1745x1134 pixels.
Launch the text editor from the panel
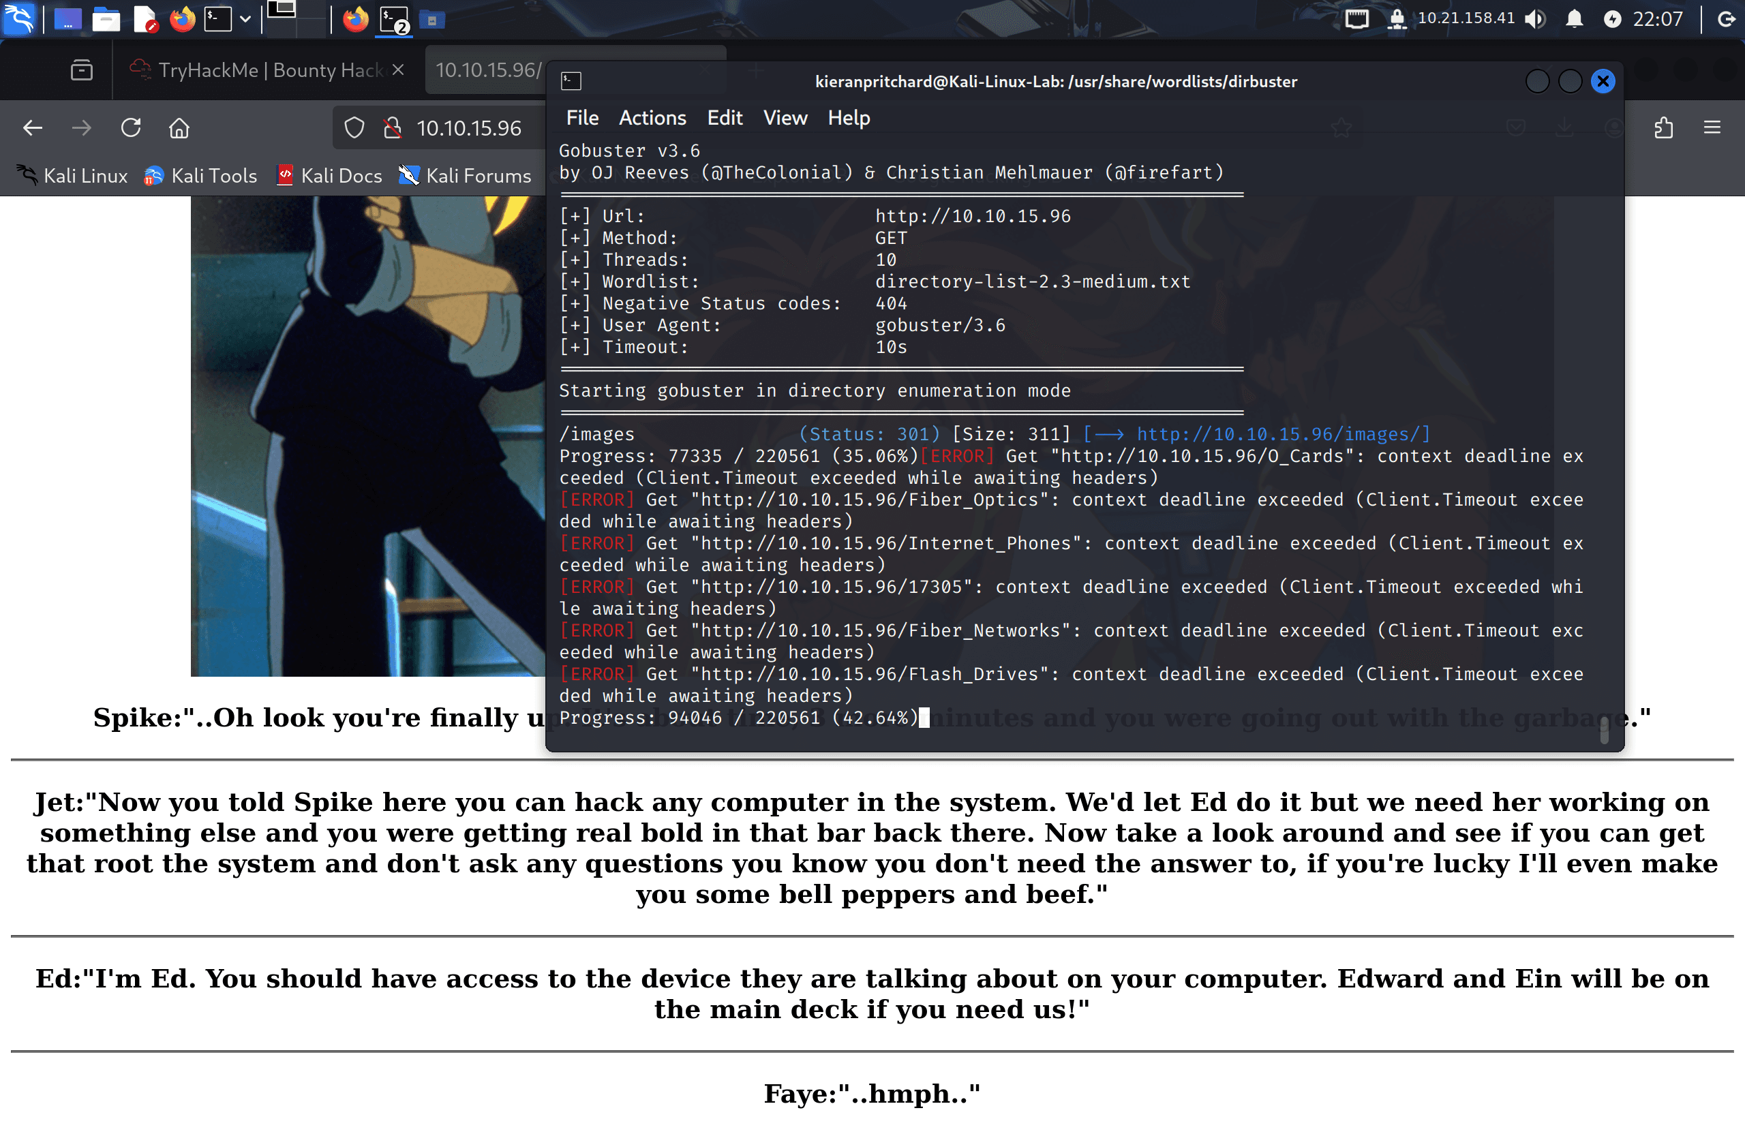(145, 19)
